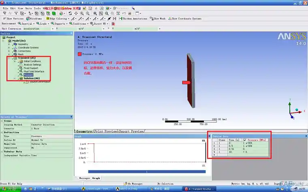The image size is (308, 192).
Task: Click the time 0.5 cell in Tabular Data
Action: coord(235,146)
